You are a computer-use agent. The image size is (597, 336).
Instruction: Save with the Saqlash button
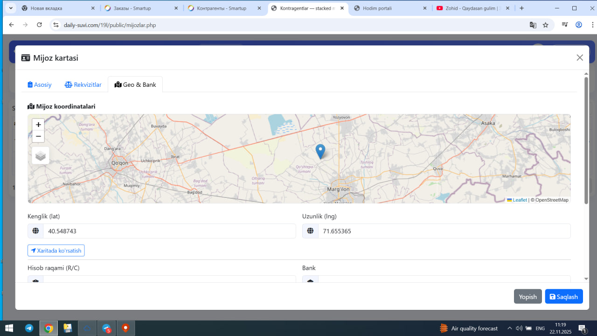pyautogui.click(x=563, y=297)
